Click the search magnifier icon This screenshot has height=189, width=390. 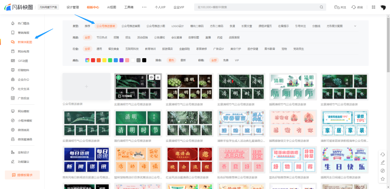click(321, 7)
